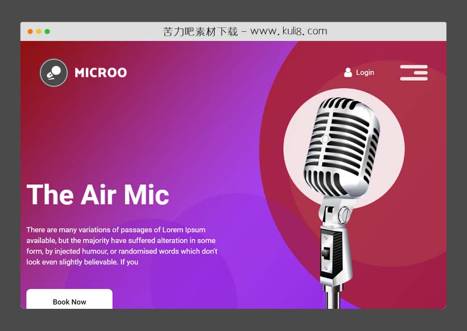Image resolution: width=467 pixels, height=331 pixels.
Task: Click the microphone stand pole at bottom
Action: click(x=333, y=299)
